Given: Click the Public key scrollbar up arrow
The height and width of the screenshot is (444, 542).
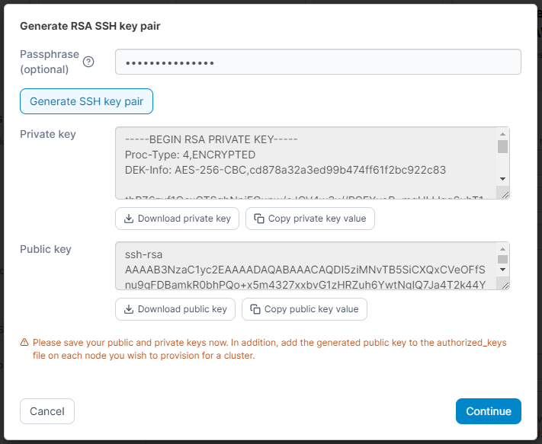Looking at the screenshot, I should tap(502, 249).
